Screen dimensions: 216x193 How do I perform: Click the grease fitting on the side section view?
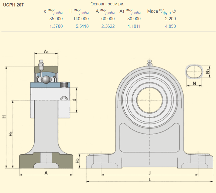(41, 64)
